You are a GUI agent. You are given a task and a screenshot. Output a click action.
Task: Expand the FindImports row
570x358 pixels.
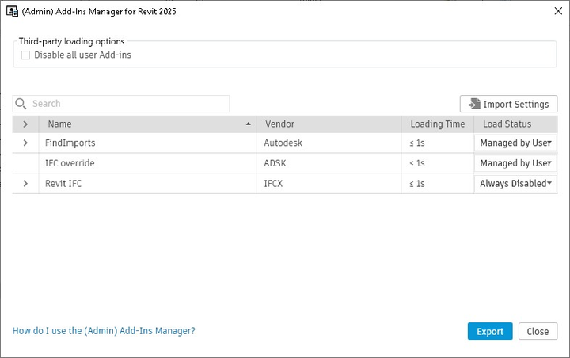(25, 143)
